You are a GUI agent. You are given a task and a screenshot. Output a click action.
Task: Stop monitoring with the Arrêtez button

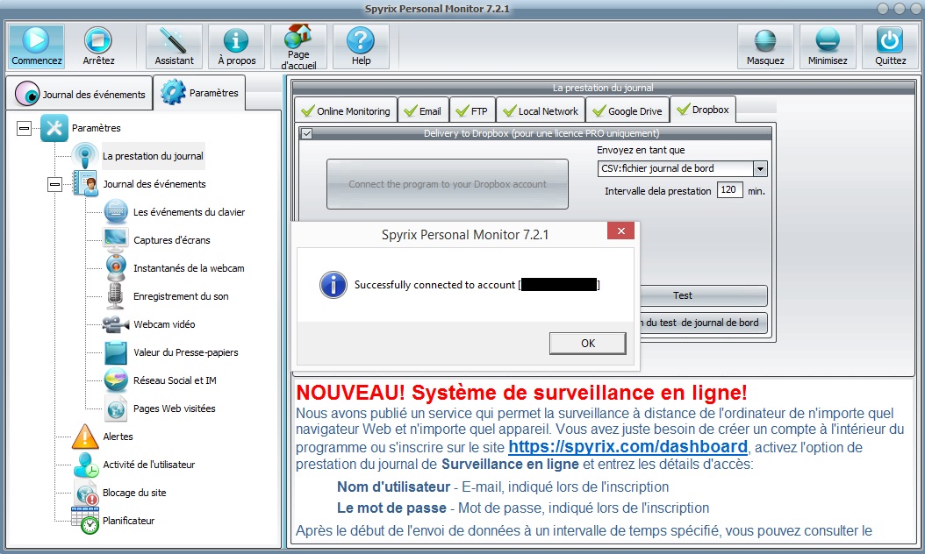tap(98, 46)
